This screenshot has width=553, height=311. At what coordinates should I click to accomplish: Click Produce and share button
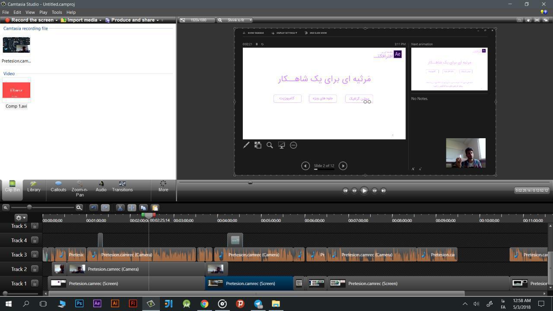[x=130, y=20]
